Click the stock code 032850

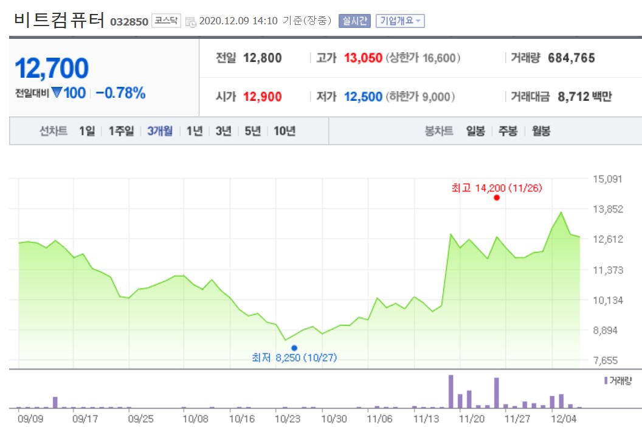pyautogui.click(x=129, y=22)
